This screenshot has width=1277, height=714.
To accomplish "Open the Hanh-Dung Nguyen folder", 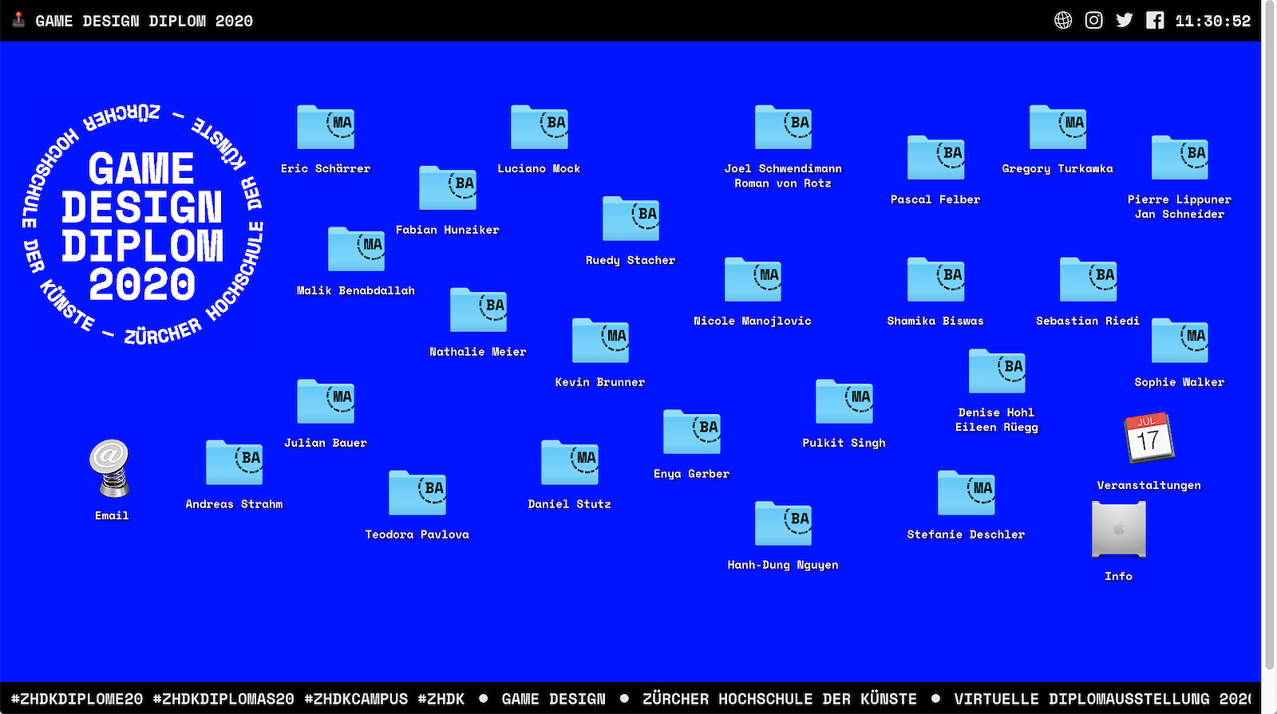I will tap(782, 524).
